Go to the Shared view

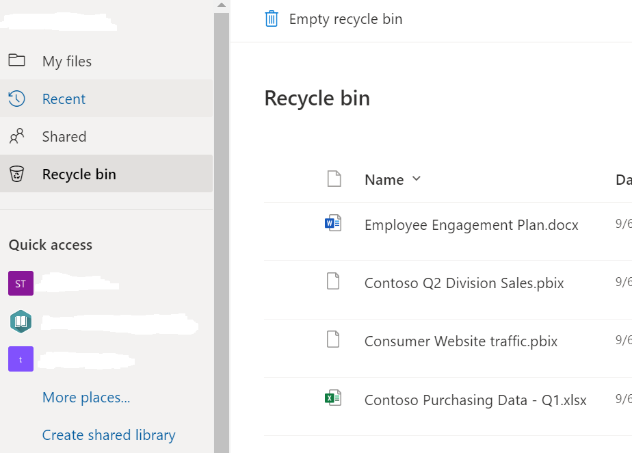[x=64, y=137]
